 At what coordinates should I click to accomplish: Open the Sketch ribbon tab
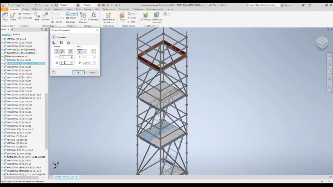(x=47, y=9)
